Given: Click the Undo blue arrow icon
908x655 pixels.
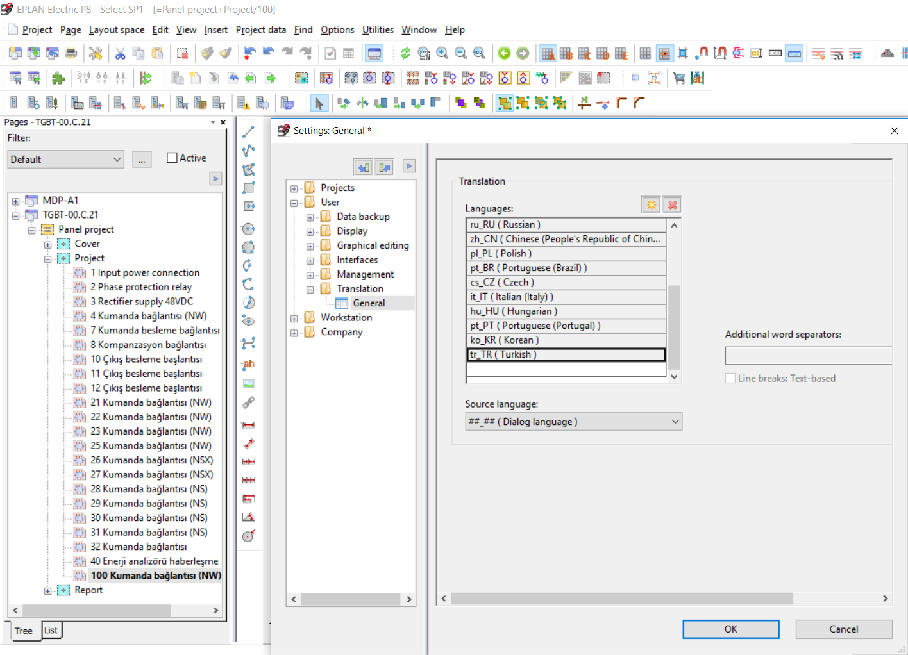Looking at the screenshot, I should point(250,53).
